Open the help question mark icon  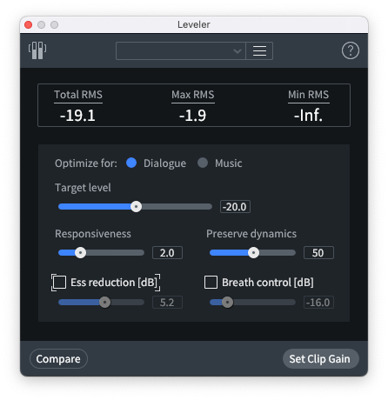tap(351, 50)
